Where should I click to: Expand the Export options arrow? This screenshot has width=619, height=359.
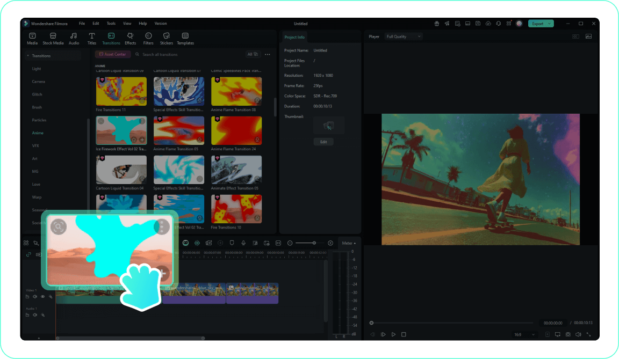click(x=549, y=24)
